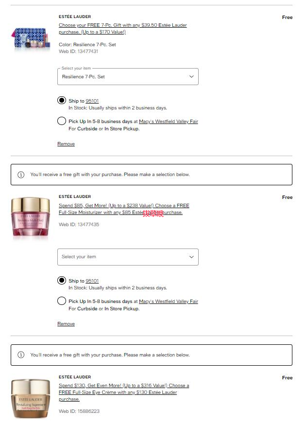The width and height of the screenshot is (306, 427).
Task: Open Macy's Westfield Valley Fair link for gift set
Action: (x=169, y=122)
